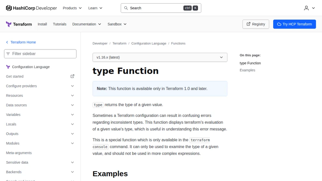Screen dimensions: 322x181
Task: Expand the Modules sidebar section
Action: [x=40, y=143]
